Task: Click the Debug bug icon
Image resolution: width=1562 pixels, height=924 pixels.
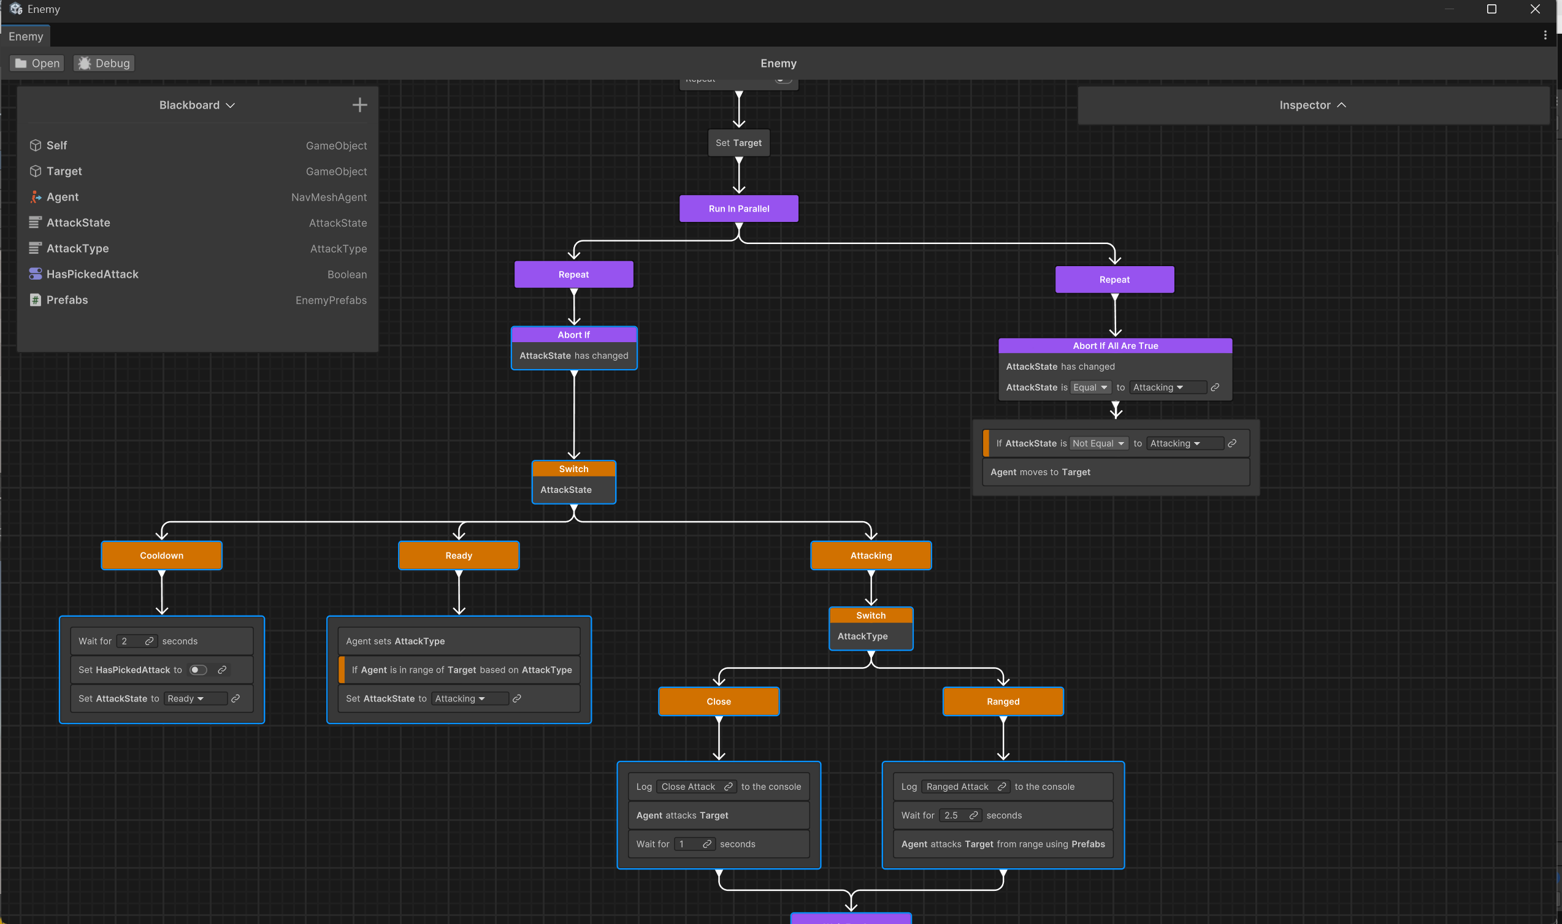Action: [x=85, y=63]
